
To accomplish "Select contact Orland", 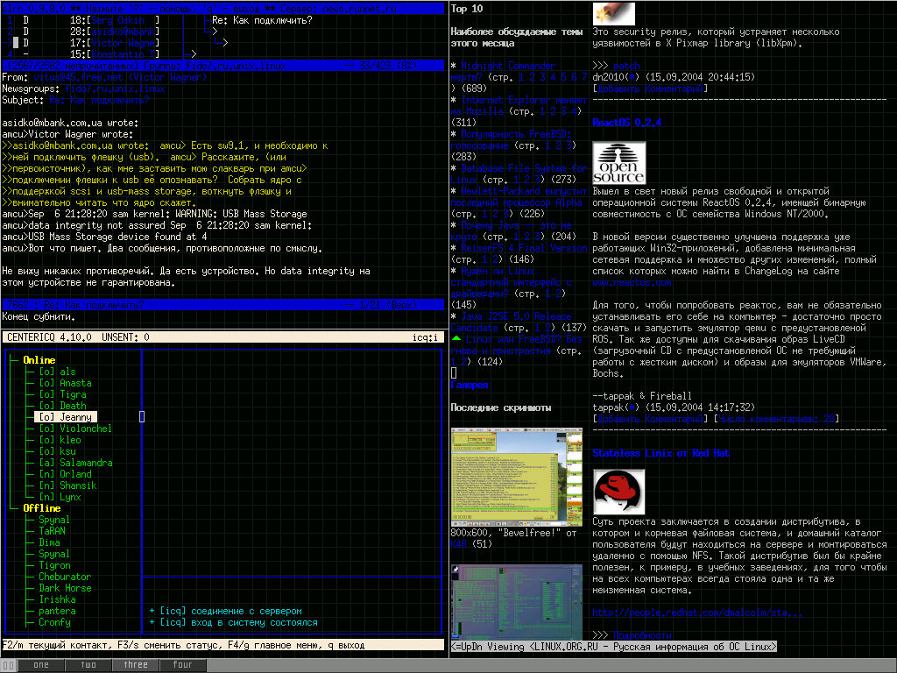I will 65,474.
